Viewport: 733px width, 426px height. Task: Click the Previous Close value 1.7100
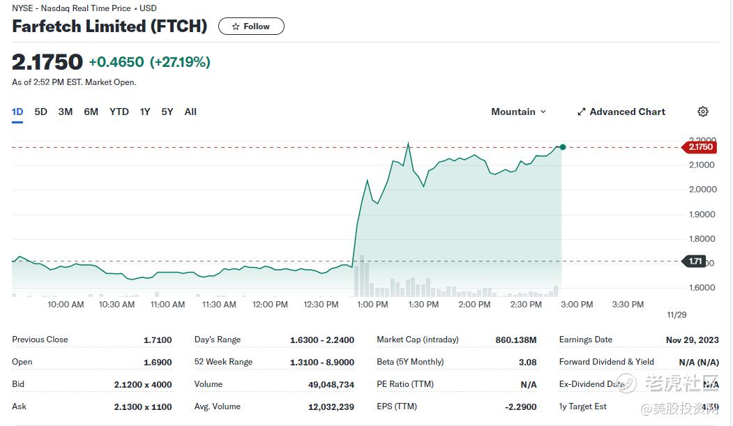coord(158,340)
